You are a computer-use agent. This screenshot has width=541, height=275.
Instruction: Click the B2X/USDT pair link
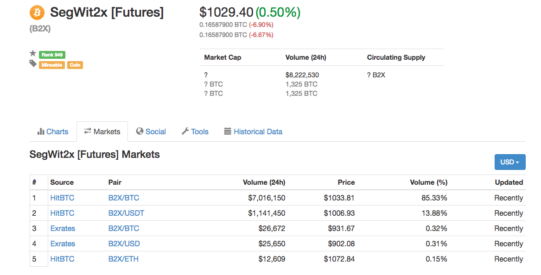(126, 213)
